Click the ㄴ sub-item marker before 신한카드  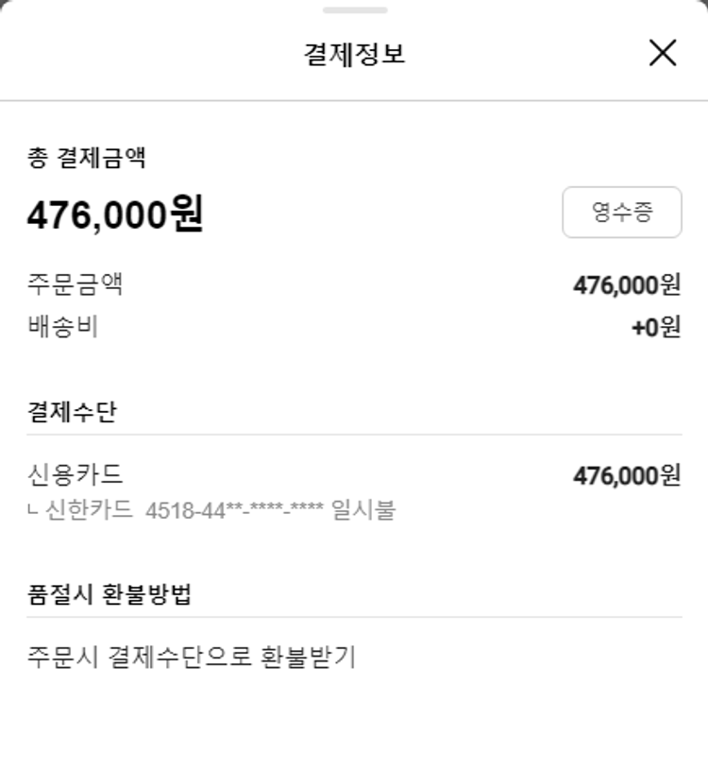click(33, 511)
